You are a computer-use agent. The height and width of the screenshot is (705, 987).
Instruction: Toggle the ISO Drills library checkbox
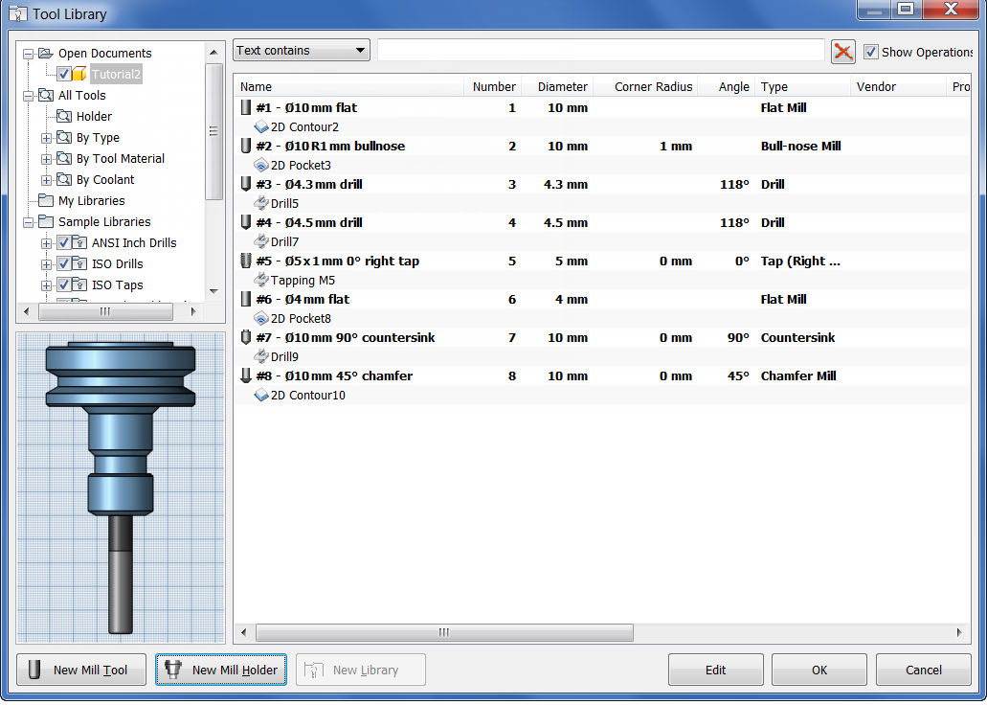(x=63, y=263)
